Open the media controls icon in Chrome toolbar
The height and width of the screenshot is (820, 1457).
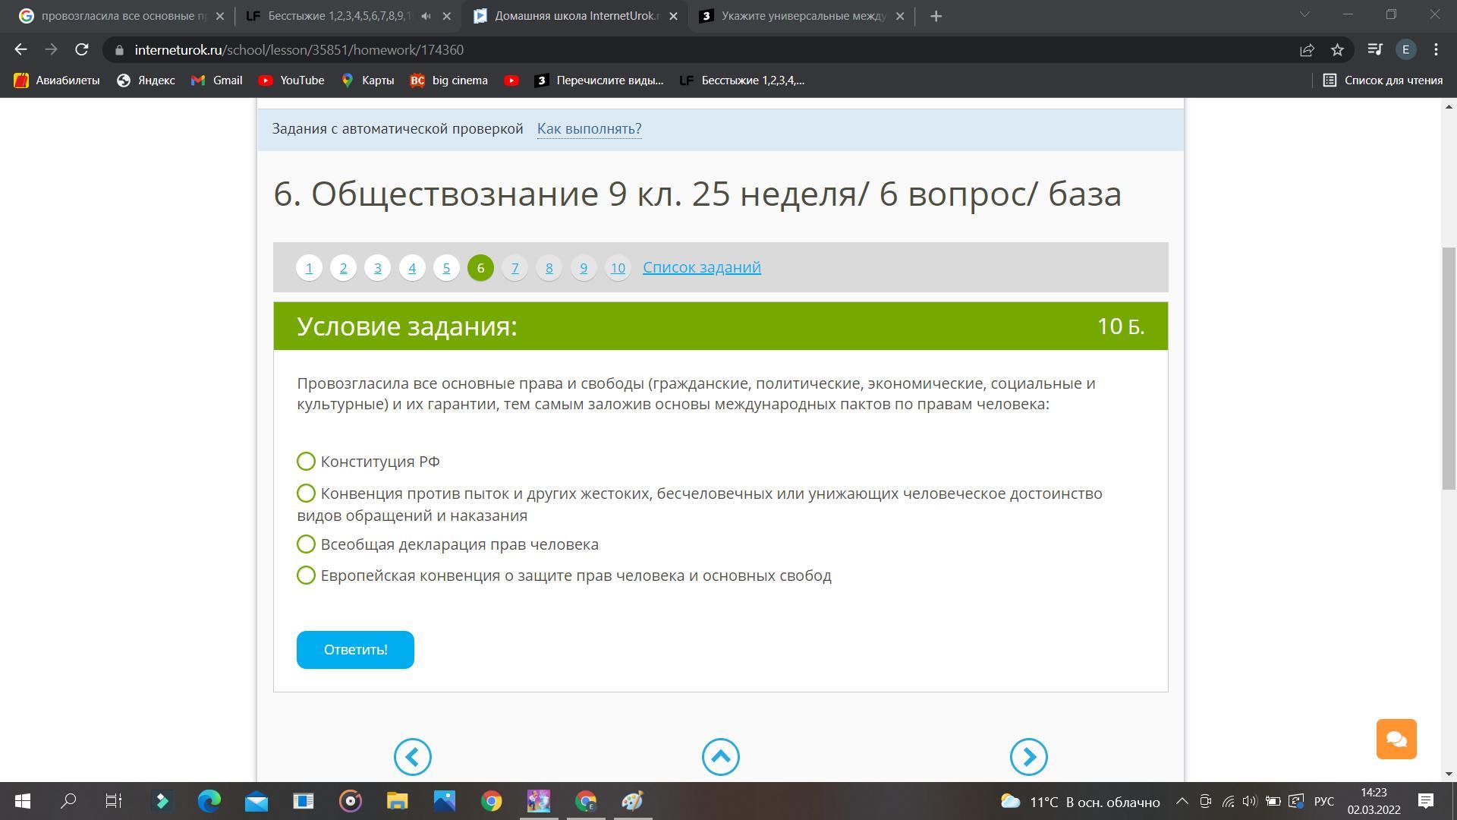point(1374,50)
